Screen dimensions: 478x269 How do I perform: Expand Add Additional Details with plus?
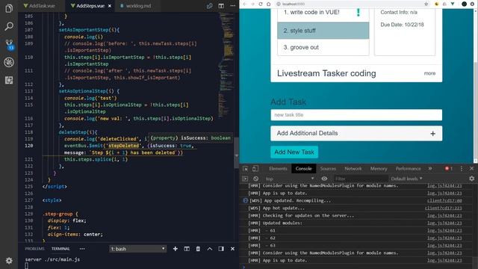[432, 134]
